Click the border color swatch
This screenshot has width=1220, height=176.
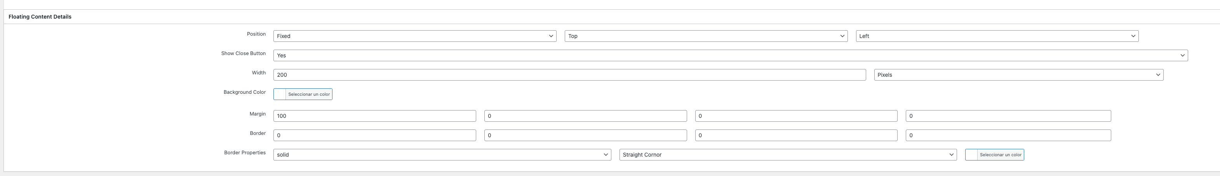[971, 155]
